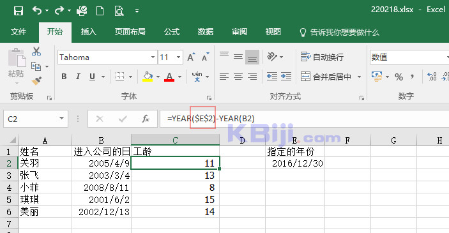The image size is (449, 233).
Task: Toggle Italic formatting
Action: point(78,77)
